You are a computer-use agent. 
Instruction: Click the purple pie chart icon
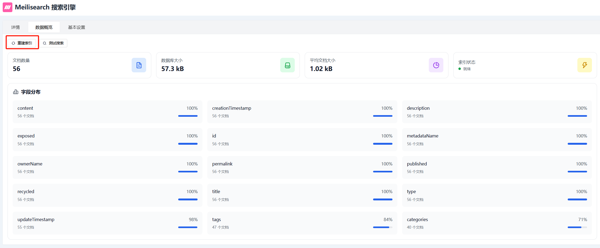pyautogui.click(x=436, y=65)
